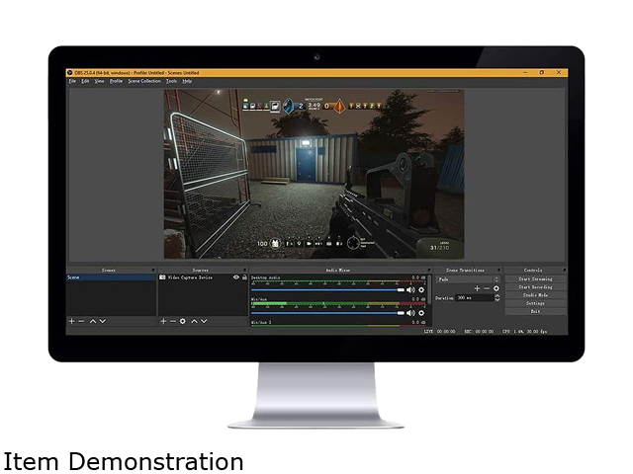Screen dimensions: 633x474
Task: Open the Scene Collection menu
Action: [x=144, y=81]
